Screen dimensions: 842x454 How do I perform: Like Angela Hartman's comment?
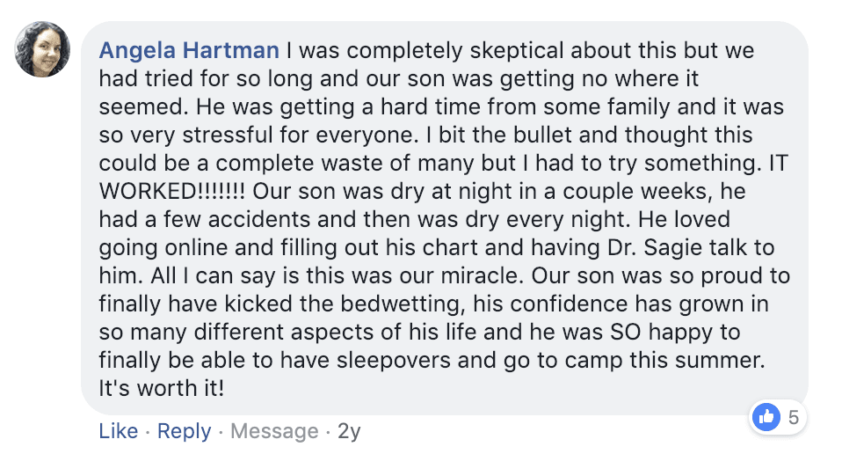(118, 431)
